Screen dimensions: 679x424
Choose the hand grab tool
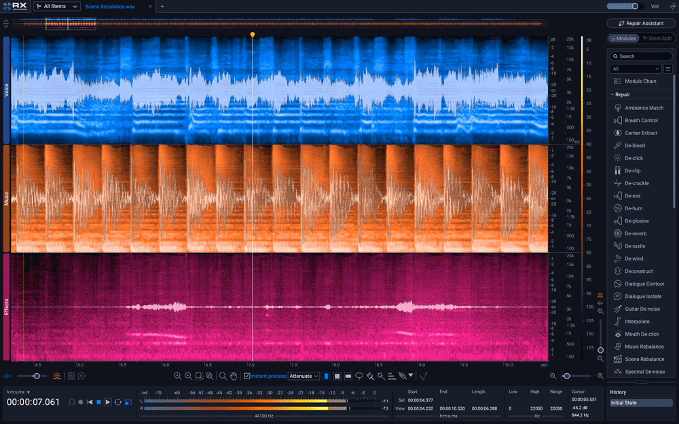(234, 376)
